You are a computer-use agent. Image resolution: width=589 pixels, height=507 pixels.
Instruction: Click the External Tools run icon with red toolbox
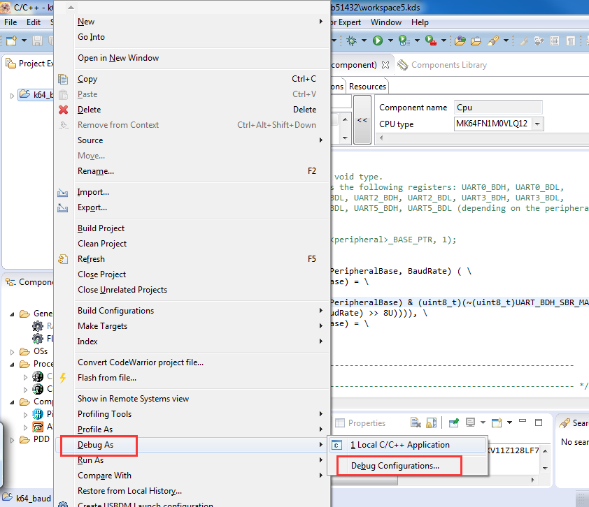coord(430,41)
